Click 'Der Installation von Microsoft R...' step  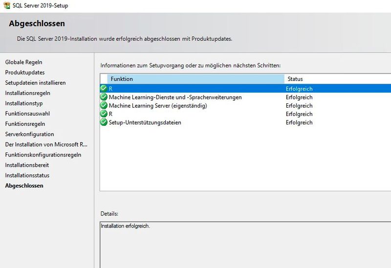(46, 144)
